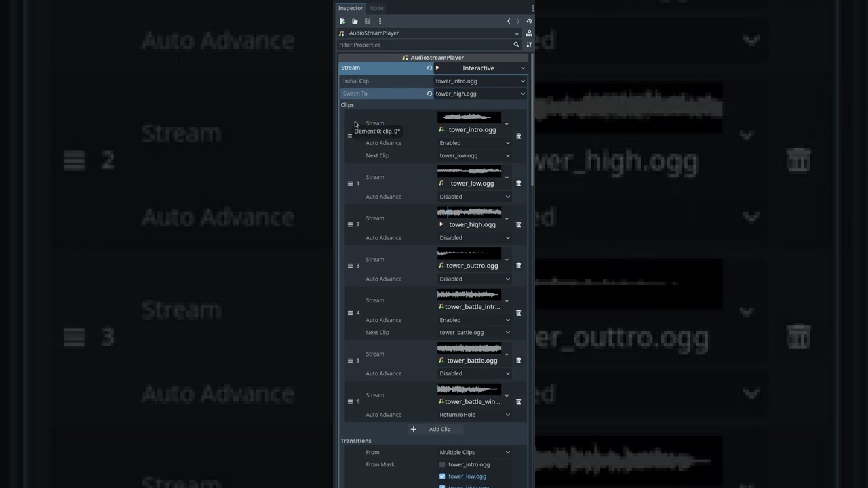The height and width of the screenshot is (488, 868).
Task: Click the Initial Clip property label
Action: click(x=356, y=81)
